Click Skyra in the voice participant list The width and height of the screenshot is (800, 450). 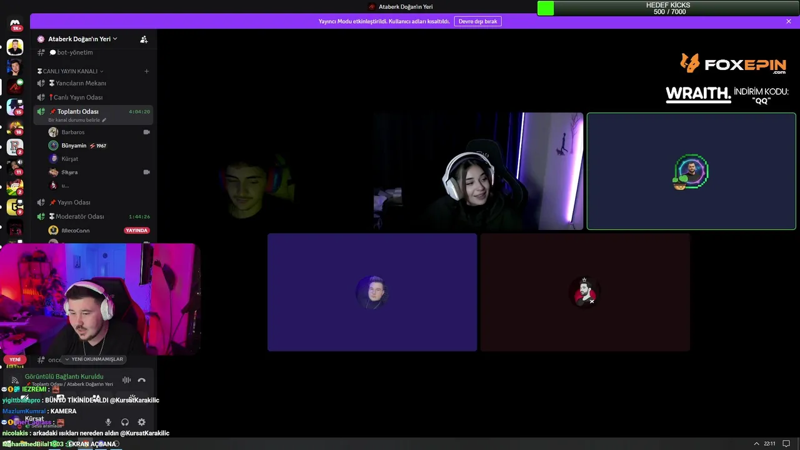tap(69, 172)
